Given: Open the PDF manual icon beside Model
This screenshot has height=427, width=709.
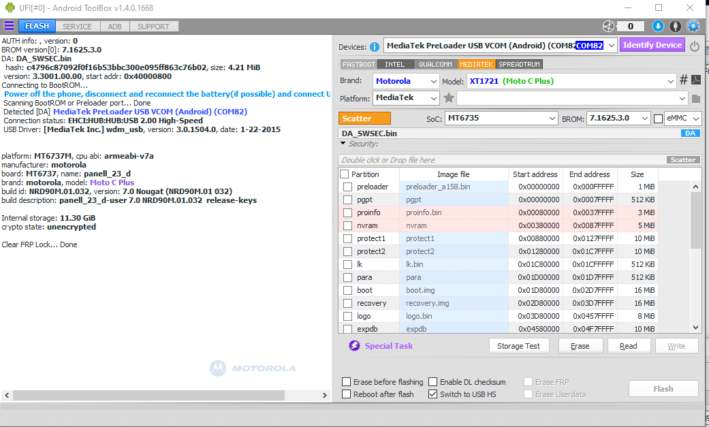Looking at the screenshot, I should (x=696, y=80).
